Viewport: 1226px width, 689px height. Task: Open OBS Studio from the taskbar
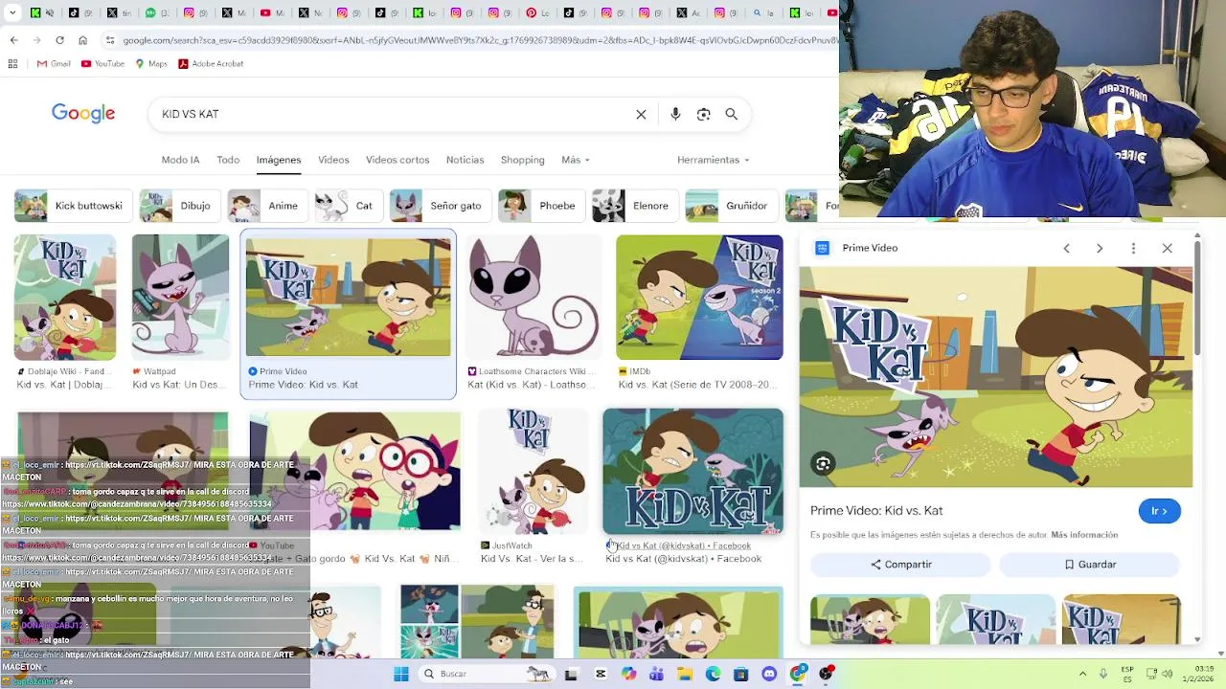click(x=826, y=674)
